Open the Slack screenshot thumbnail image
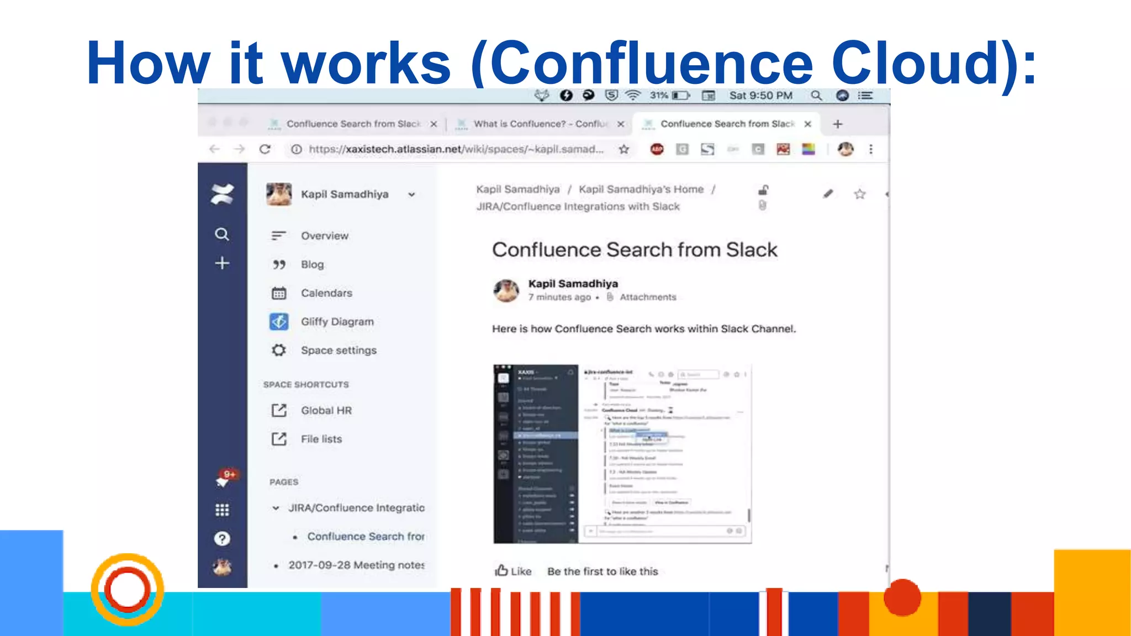Screen dimensions: 1131x636 [x=622, y=454]
